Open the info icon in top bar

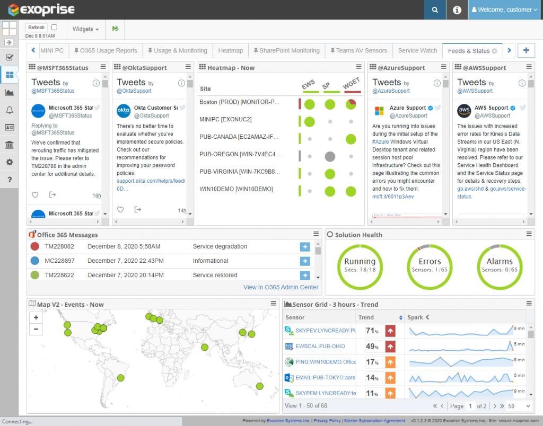click(457, 10)
